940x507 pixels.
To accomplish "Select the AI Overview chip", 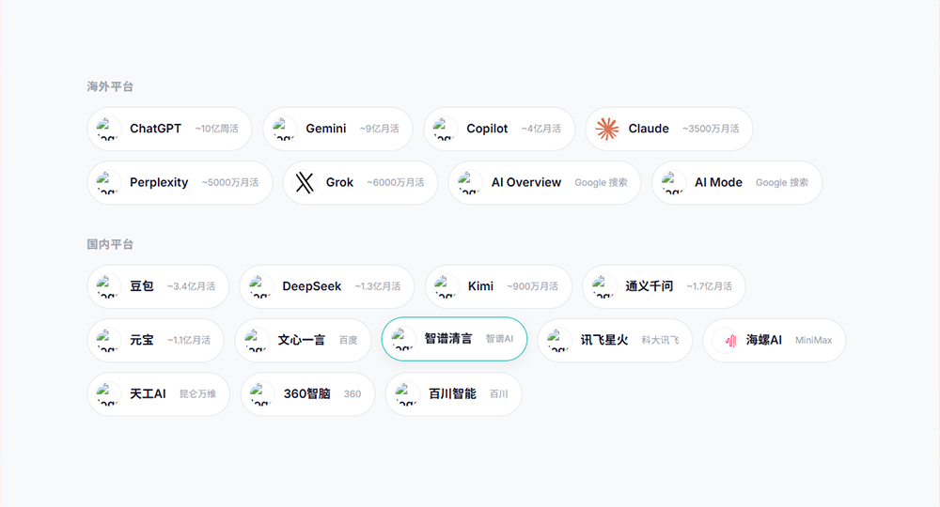I will click(x=544, y=182).
